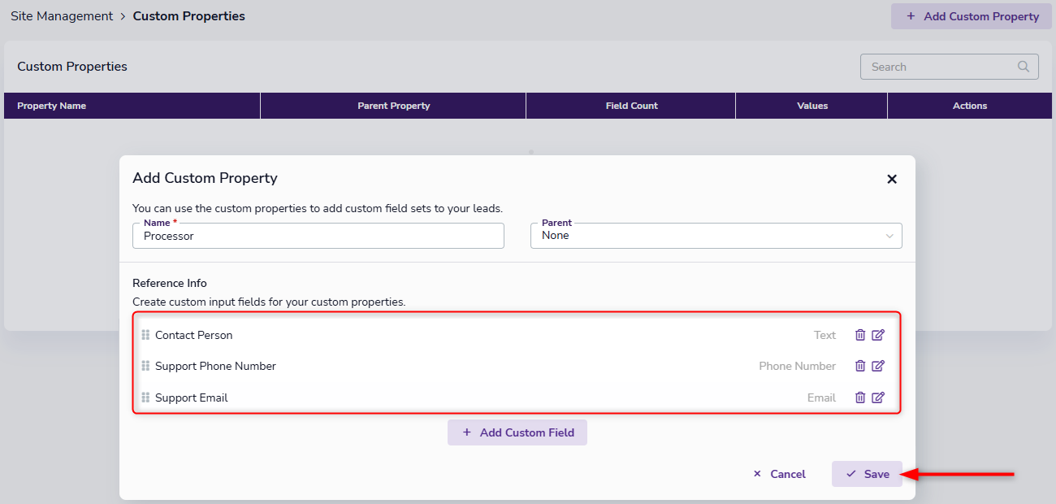The image size is (1056, 504).
Task: Click the Reference Info heading
Action: pos(170,283)
